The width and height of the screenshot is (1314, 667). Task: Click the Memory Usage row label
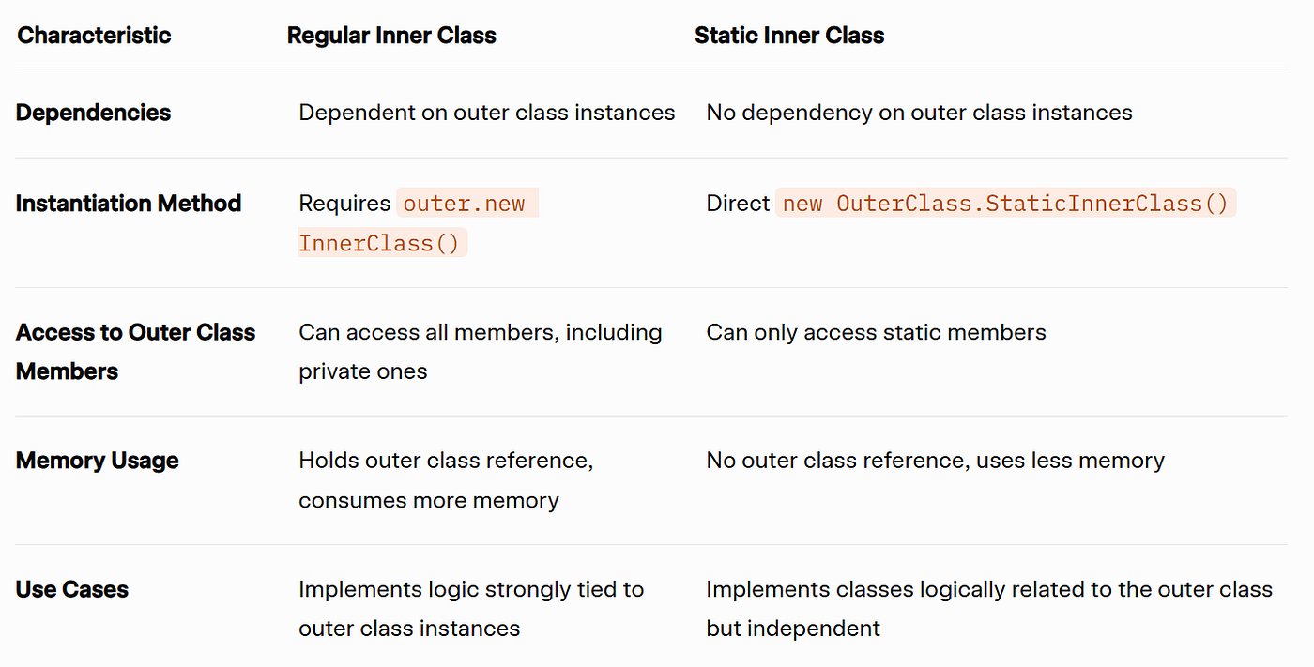(98, 461)
